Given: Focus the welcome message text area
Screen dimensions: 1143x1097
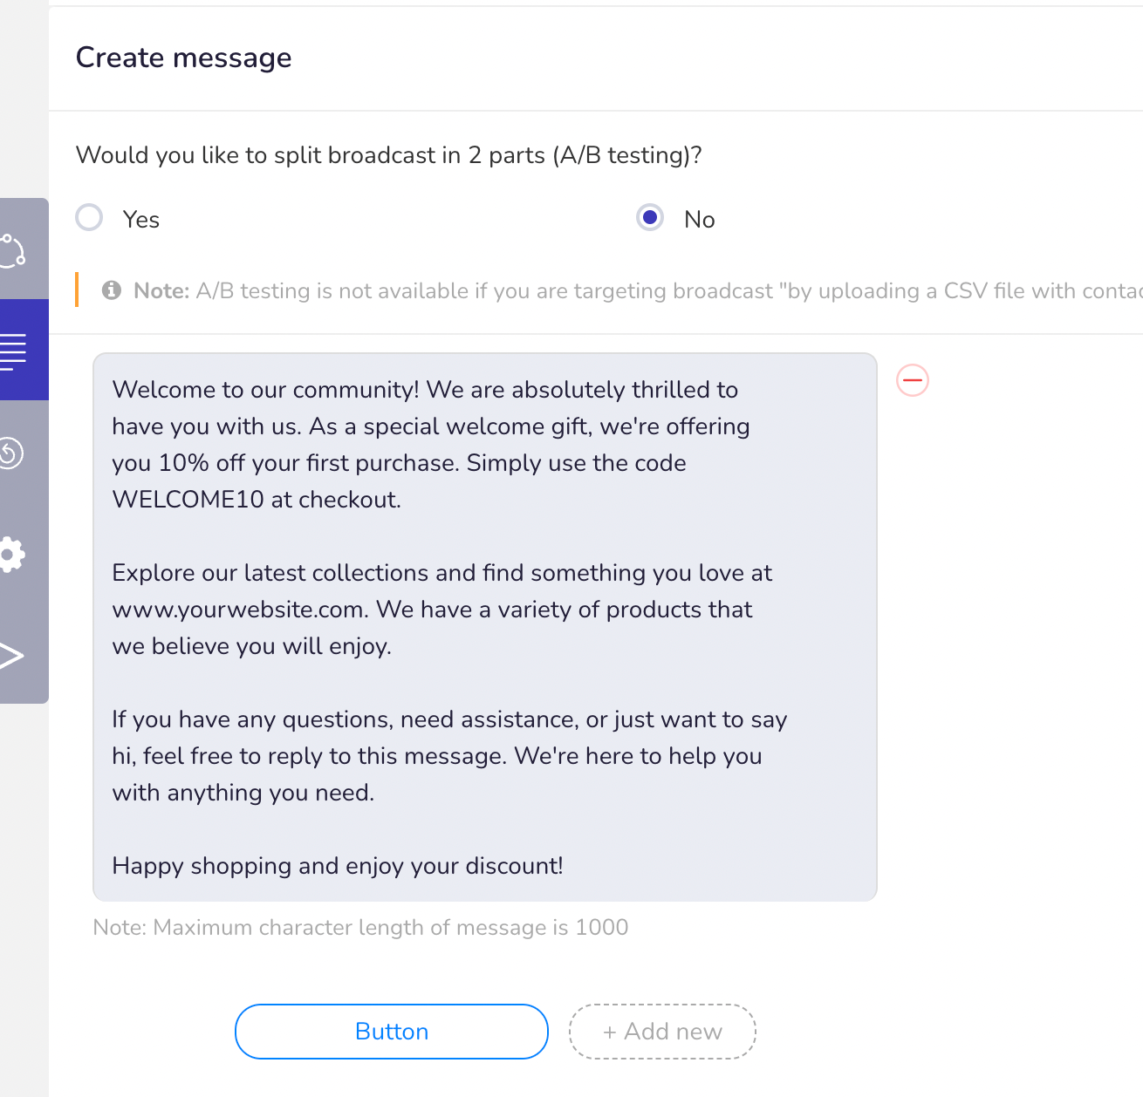Looking at the screenshot, I should 485,627.
